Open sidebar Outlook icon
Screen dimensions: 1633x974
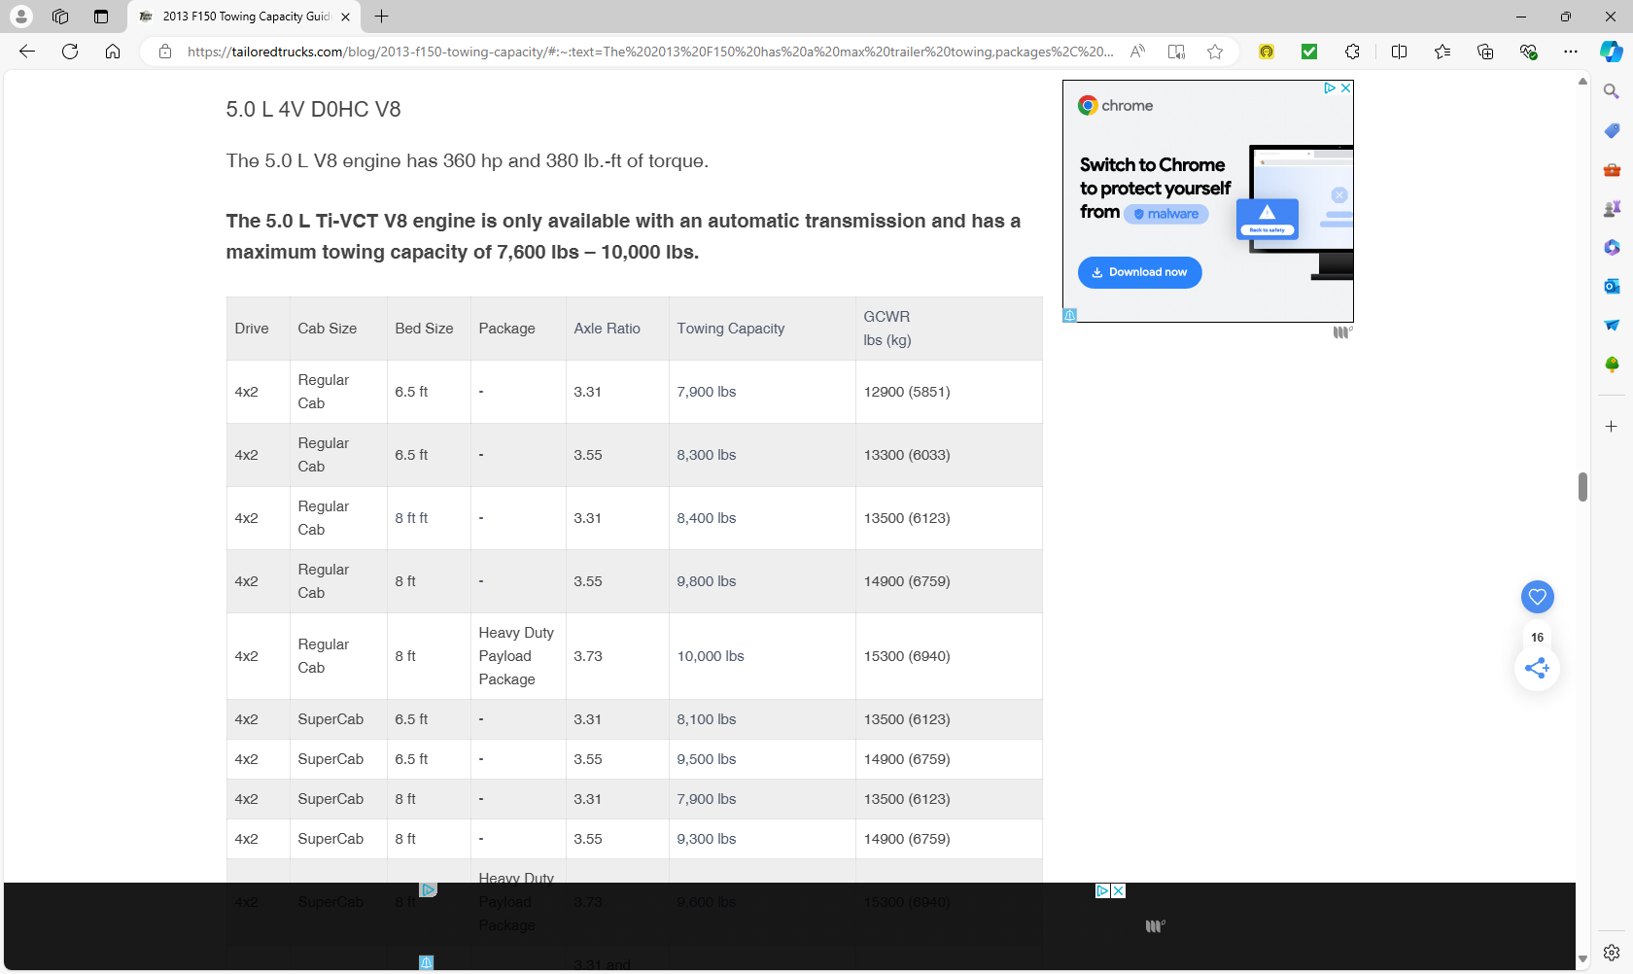click(1612, 286)
